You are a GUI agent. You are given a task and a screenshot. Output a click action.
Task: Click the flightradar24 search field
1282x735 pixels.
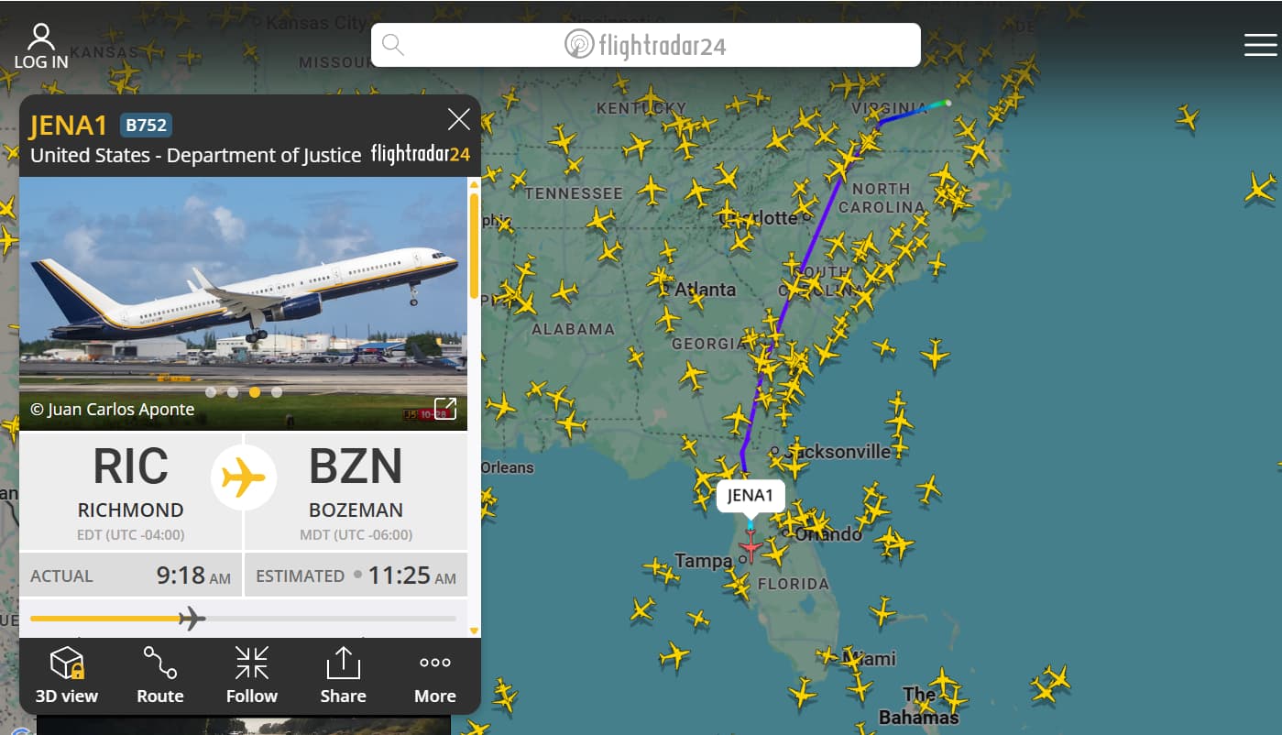click(645, 45)
